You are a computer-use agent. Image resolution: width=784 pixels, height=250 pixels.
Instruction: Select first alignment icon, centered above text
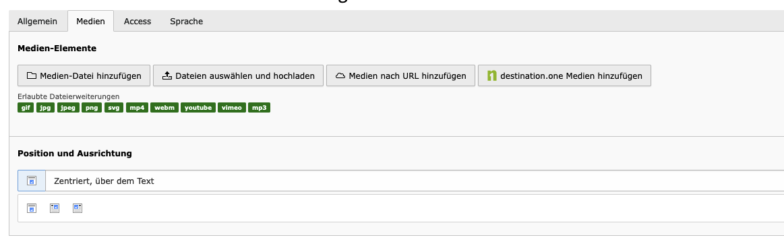point(32,208)
